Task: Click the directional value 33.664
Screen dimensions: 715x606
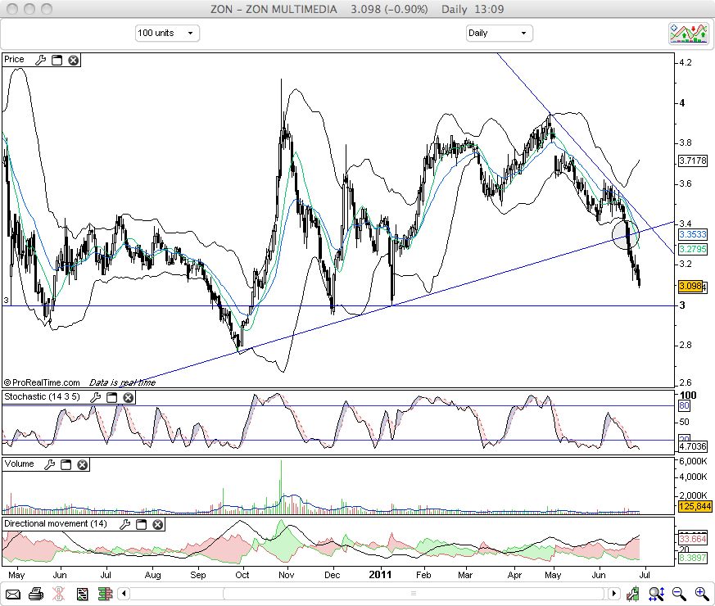Action: (x=693, y=539)
